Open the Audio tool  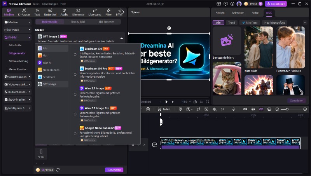pos(64,12)
